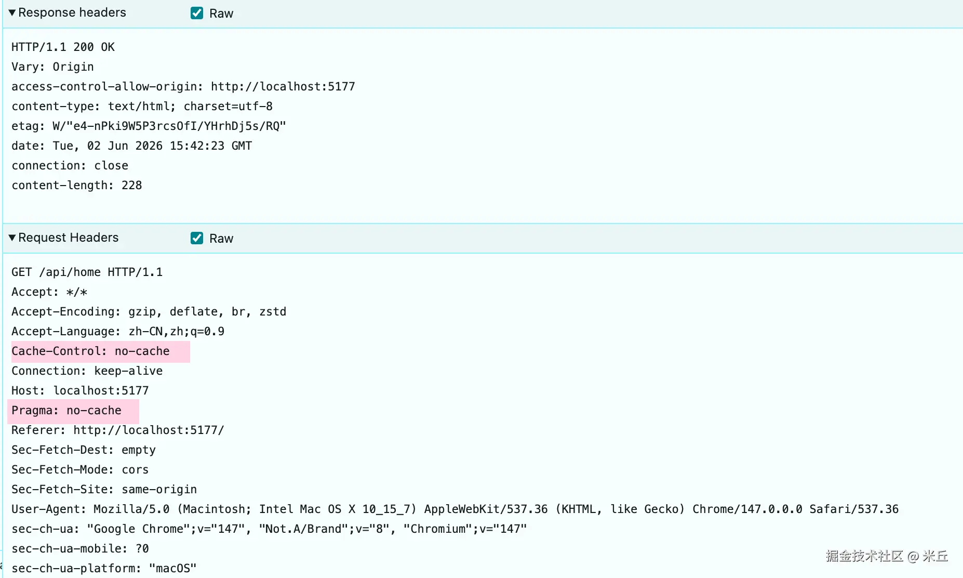Click the Raw label beside Response headers
The height and width of the screenshot is (578, 963).
pyautogui.click(x=221, y=14)
